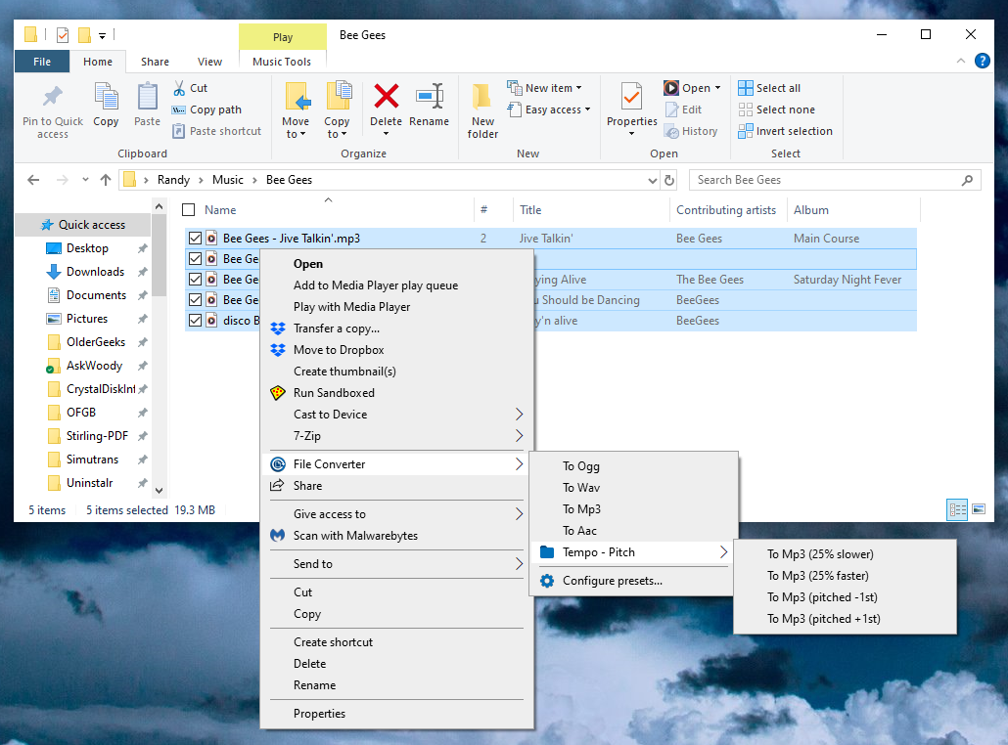Open the address bar history dropdown
The image size is (1008, 745).
click(653, 181)
